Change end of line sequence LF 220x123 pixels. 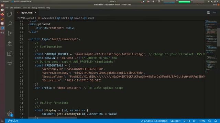click(194, 121)
